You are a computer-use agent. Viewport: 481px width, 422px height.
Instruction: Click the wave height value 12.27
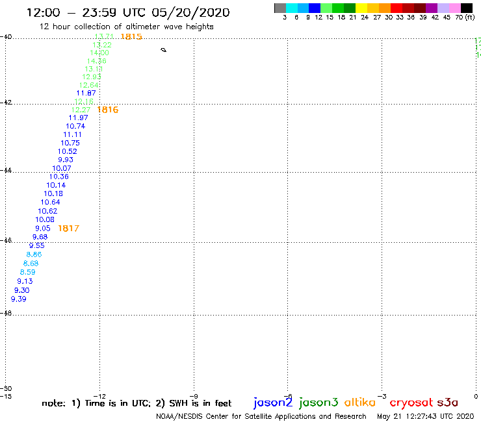tap(81, 110)
